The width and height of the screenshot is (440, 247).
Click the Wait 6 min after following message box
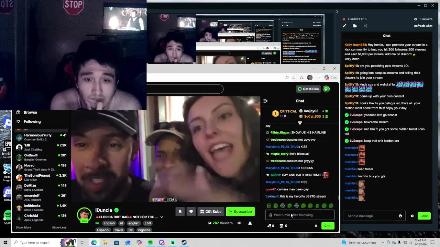tap(300, 215)
